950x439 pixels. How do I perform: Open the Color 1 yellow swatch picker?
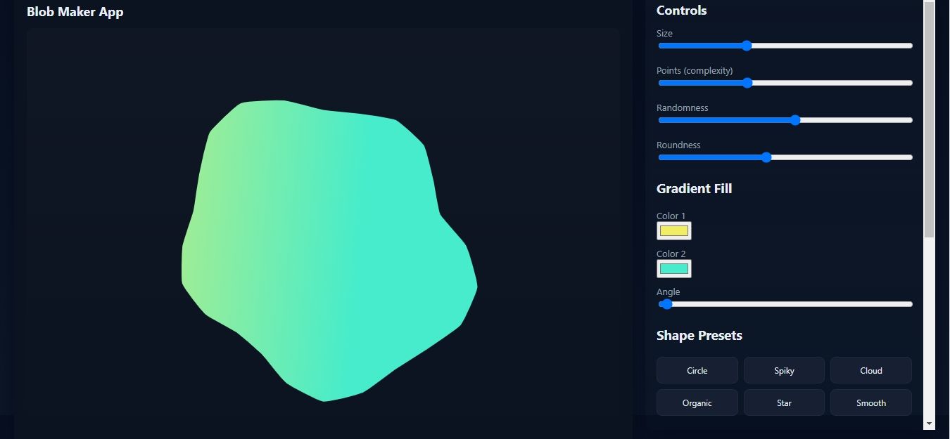click(673, 231)
